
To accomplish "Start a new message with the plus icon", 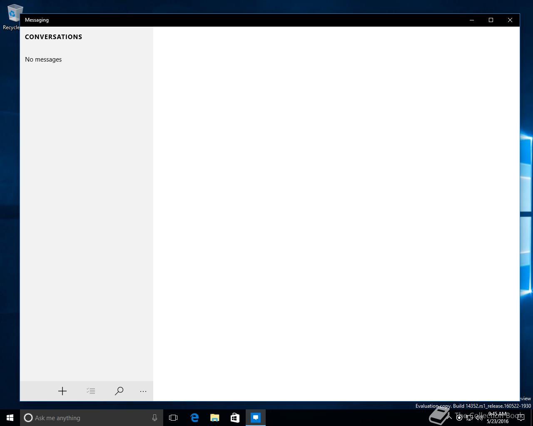I will click(x=62, y=391).
